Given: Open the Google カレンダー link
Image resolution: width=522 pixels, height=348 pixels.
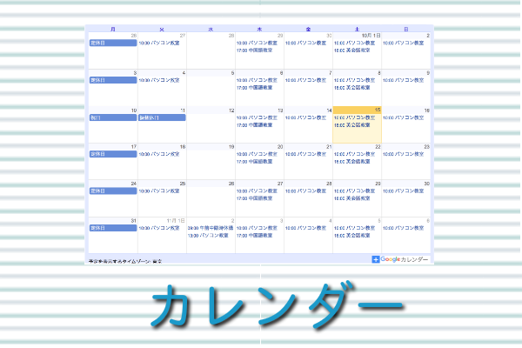Looking at the screenshot, I should [405, 259].
